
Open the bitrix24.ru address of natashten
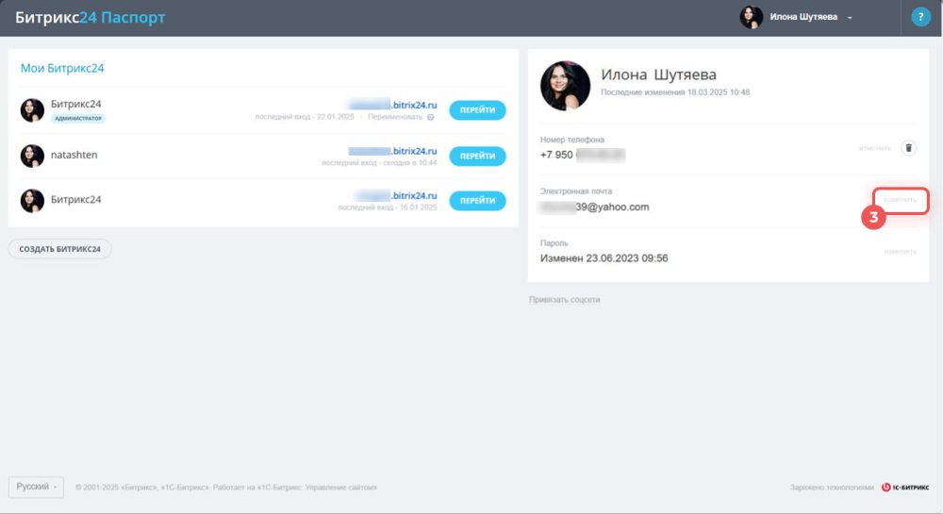(x=392, y=151)
